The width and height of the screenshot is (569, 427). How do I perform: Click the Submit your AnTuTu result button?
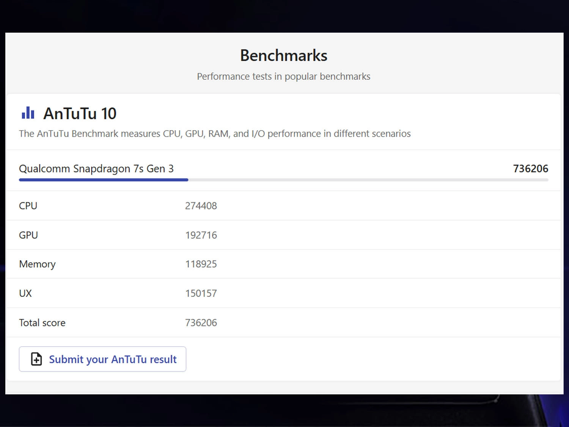[102, 359]
